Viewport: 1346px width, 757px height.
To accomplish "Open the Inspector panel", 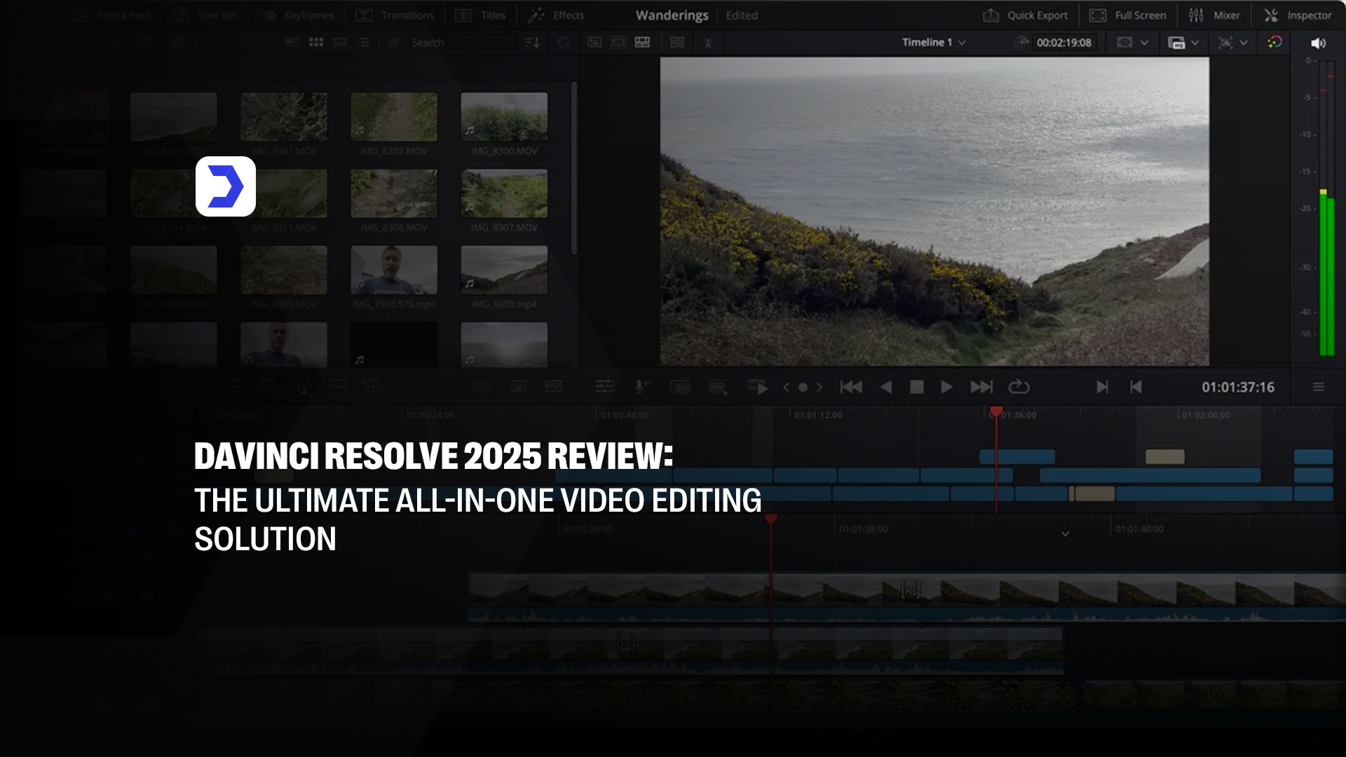I will pos(1298,15).
